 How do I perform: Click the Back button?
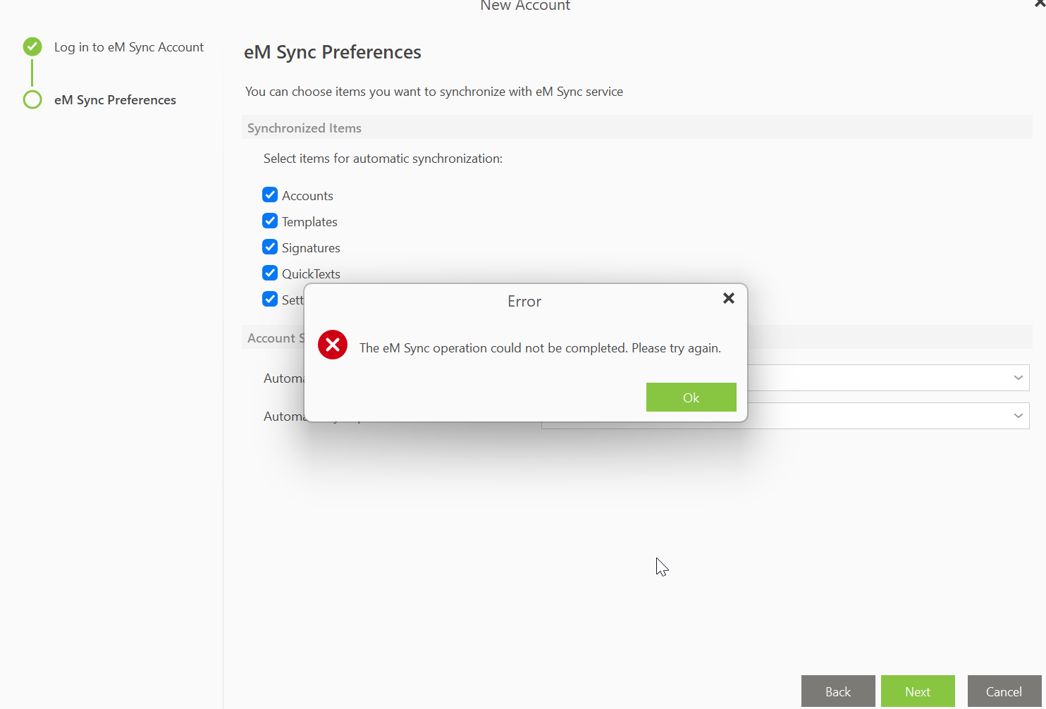[838, 691]
